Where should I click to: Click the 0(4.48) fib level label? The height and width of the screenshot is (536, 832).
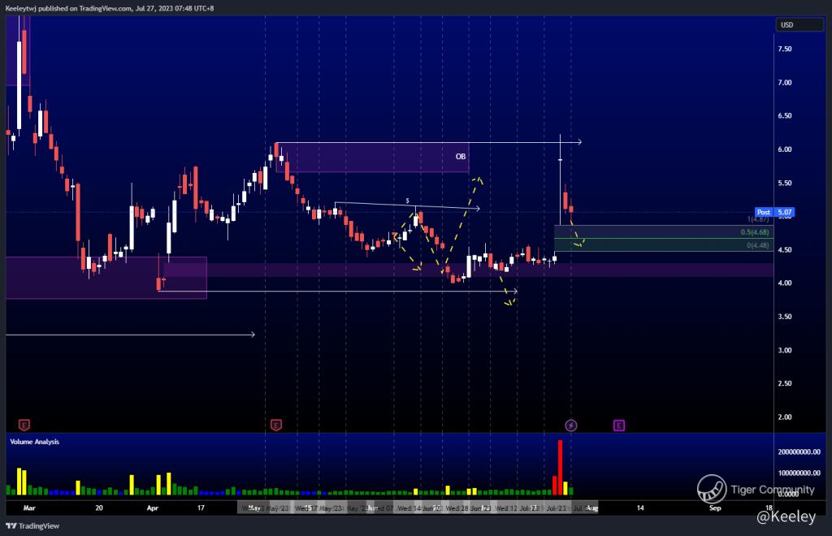[x=758, y=245]
